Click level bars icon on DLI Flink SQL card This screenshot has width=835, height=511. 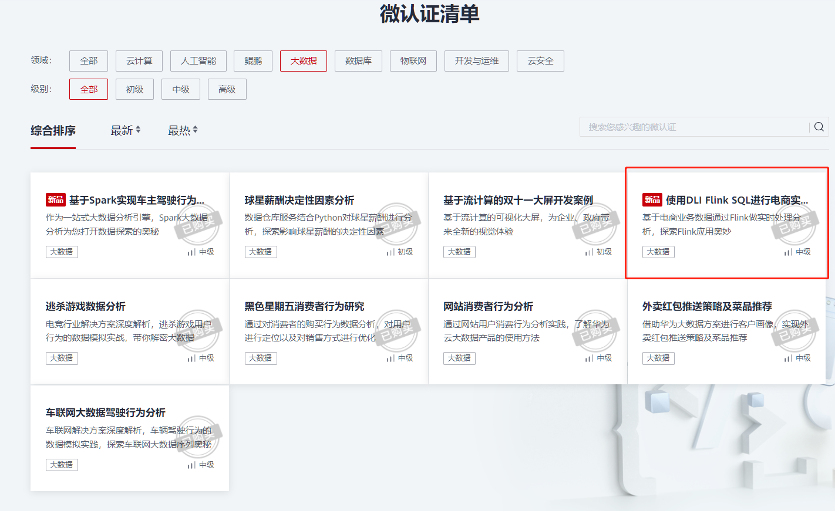click(x=788, y=252)
